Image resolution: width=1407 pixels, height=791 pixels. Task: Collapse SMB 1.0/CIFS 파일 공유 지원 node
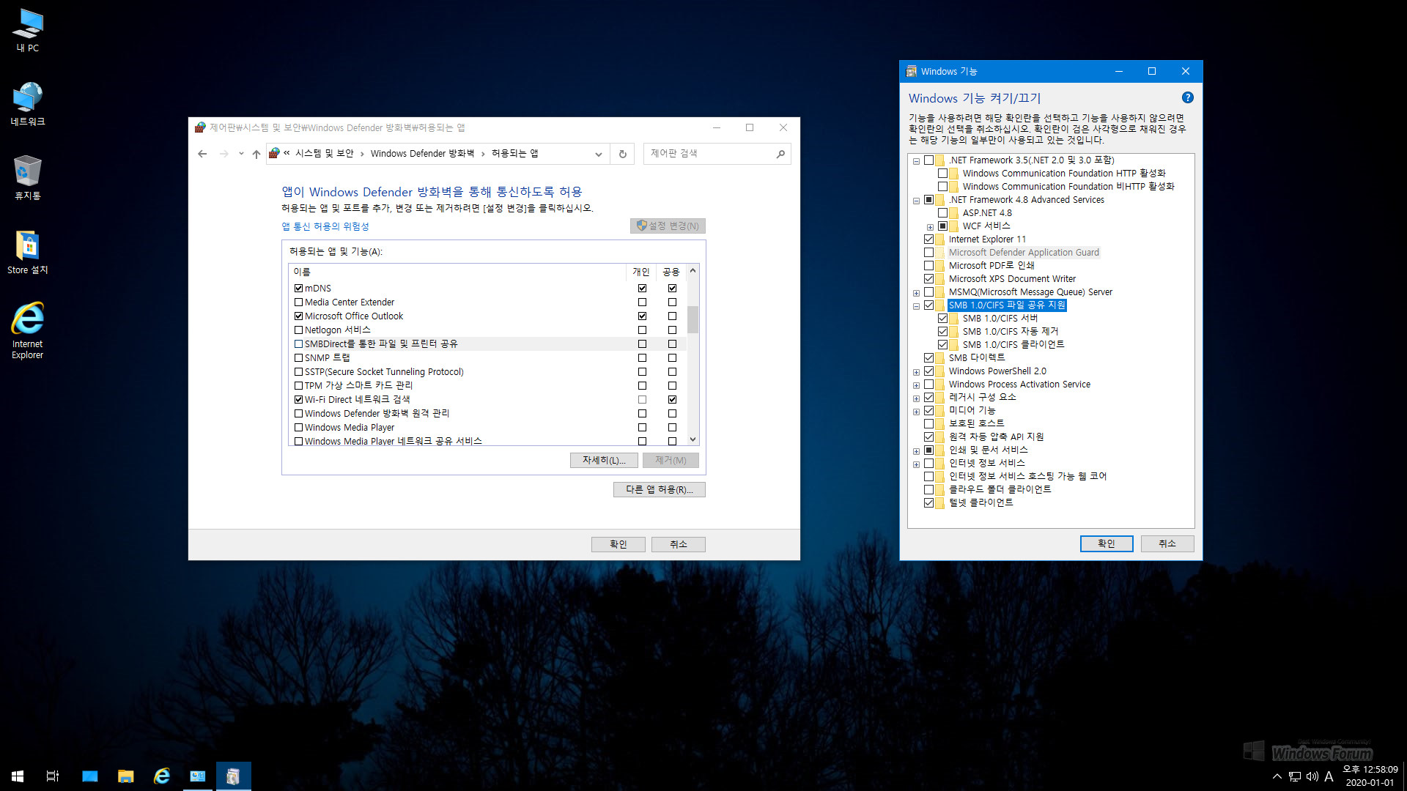pyautogui.click(x=916, y=306)
